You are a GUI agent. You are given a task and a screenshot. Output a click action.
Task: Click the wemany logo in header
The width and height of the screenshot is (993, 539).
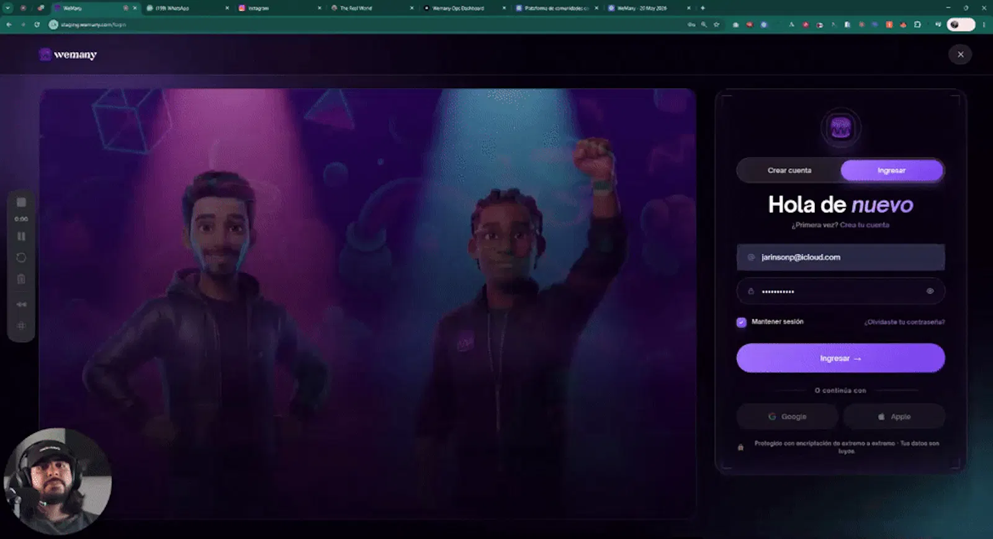point(68,55)
